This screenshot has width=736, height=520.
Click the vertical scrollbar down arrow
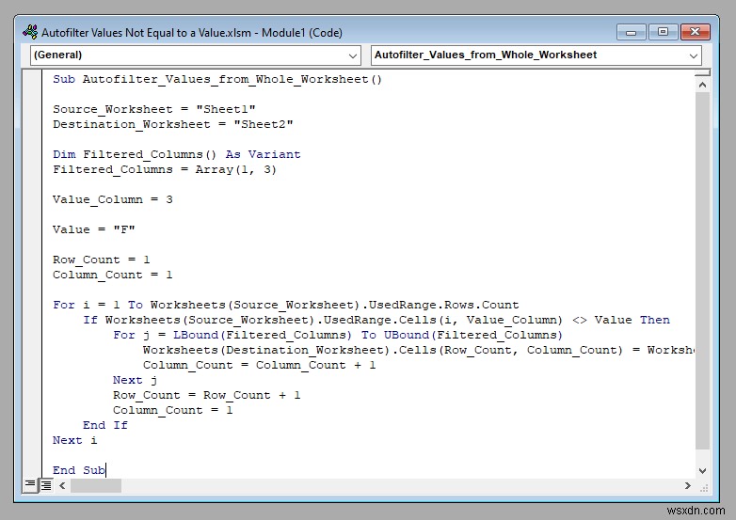pyautogui.click(x=702, y=471)
